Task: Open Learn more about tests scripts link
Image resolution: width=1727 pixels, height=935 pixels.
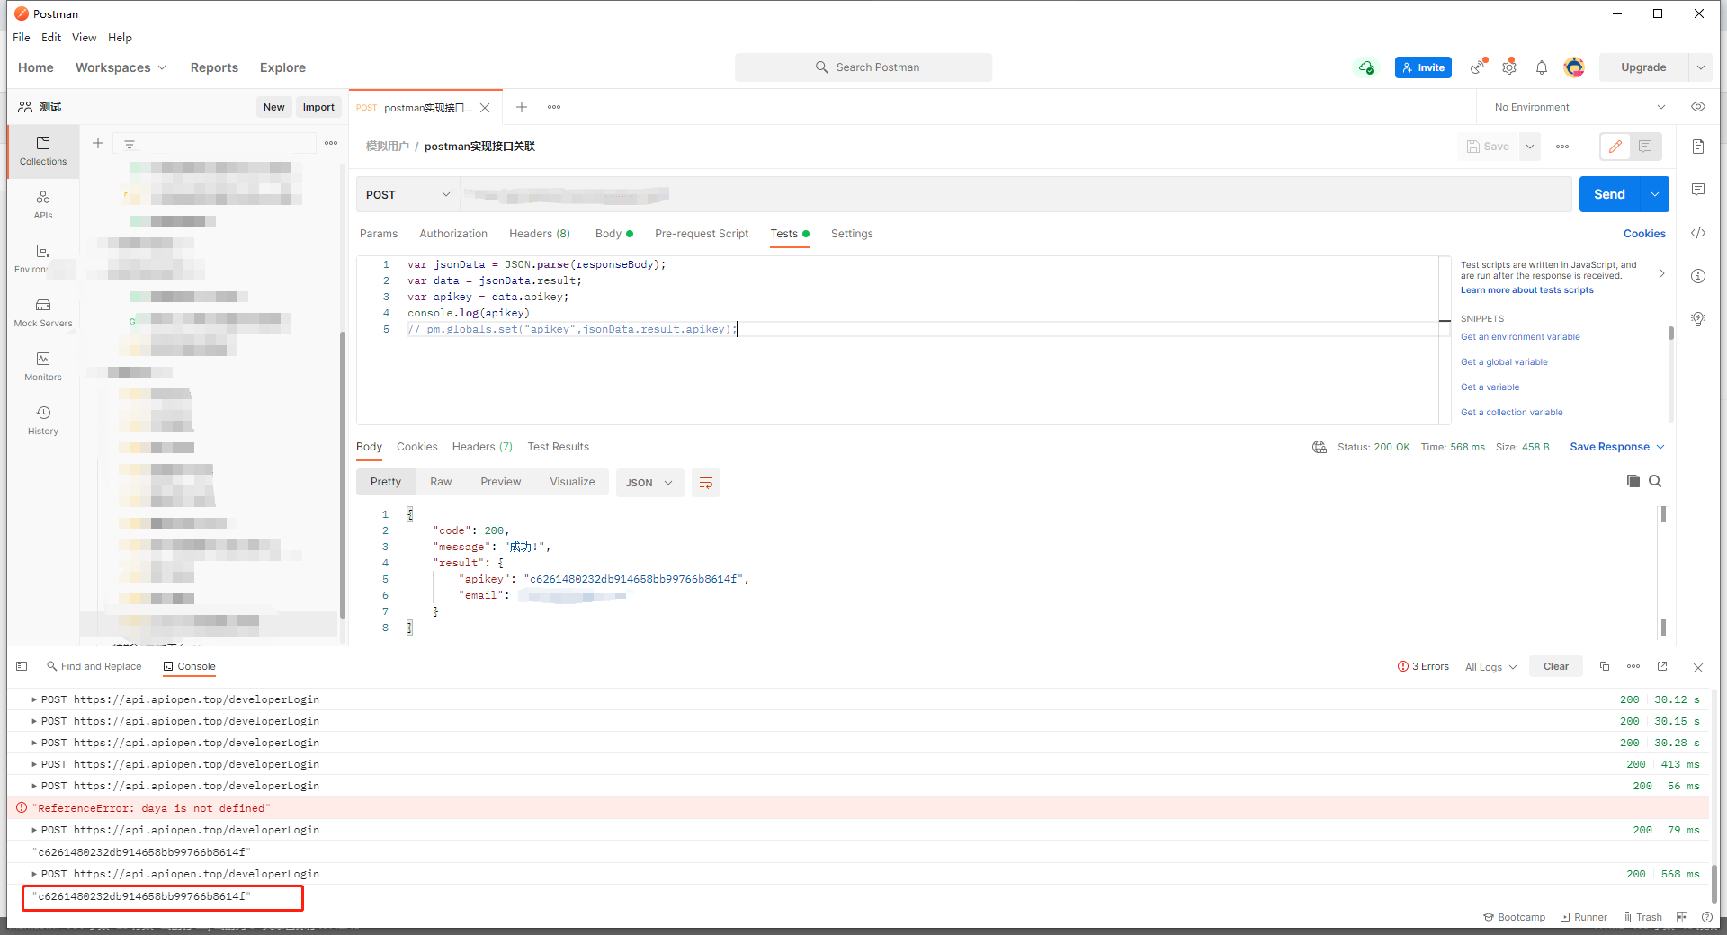Action: tap(1526, 290)
